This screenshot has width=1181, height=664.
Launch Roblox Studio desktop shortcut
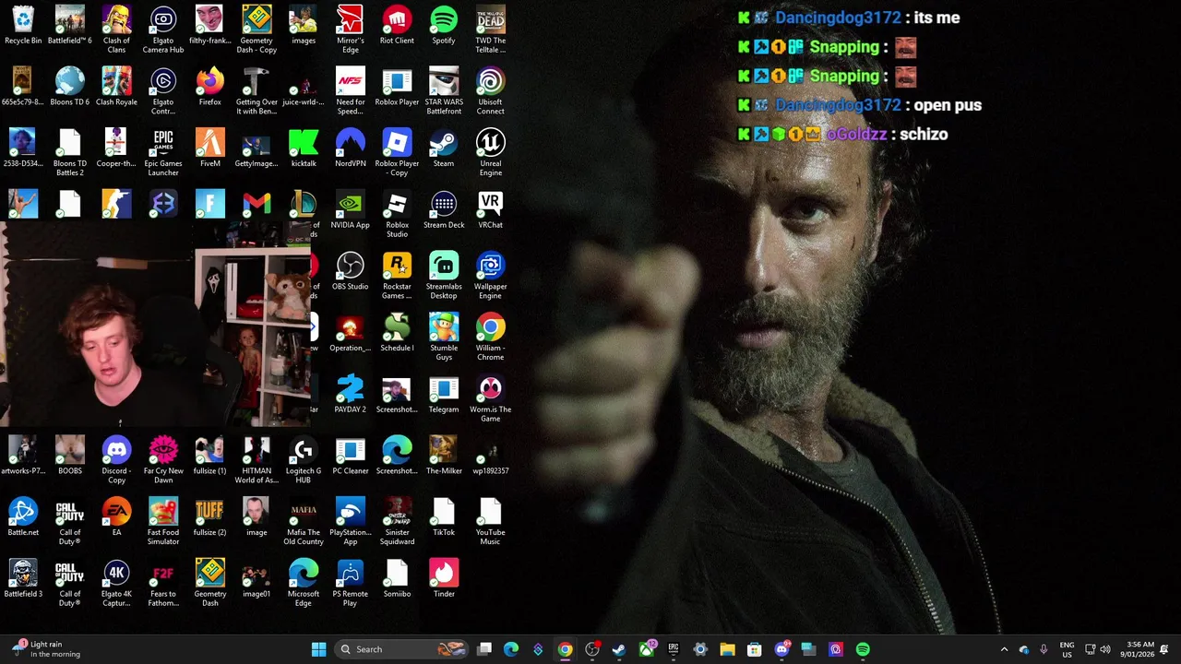(x=397, y=214)
